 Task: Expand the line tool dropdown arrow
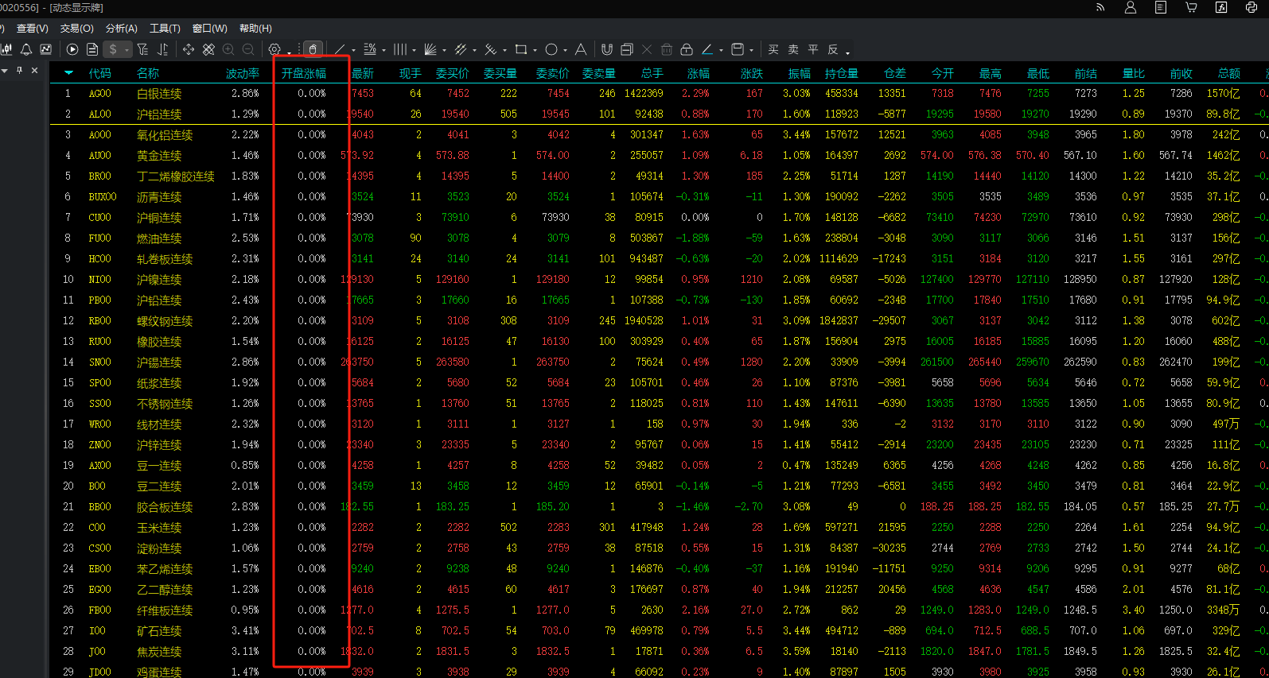pyautogui.click(x=353, y=51)
